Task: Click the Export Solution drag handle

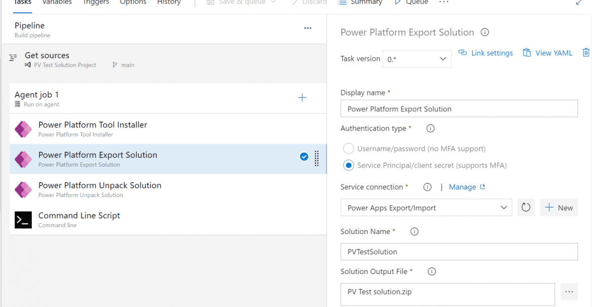Action: click(x=317, y=159)
